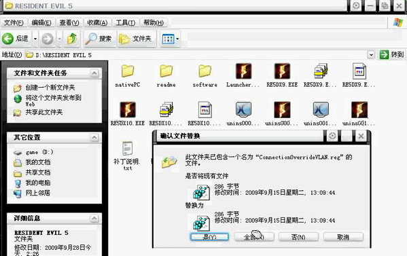
Task: Open the Search (搜索) toolbar tool
Action: [x=99, y=39]
